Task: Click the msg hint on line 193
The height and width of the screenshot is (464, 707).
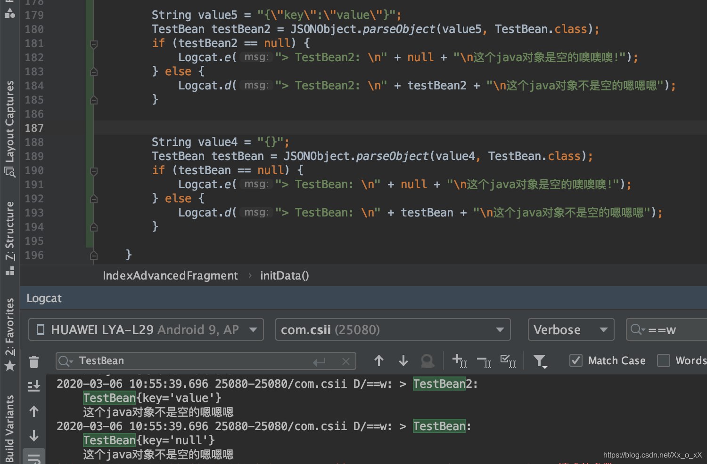Action: point(256,213)
